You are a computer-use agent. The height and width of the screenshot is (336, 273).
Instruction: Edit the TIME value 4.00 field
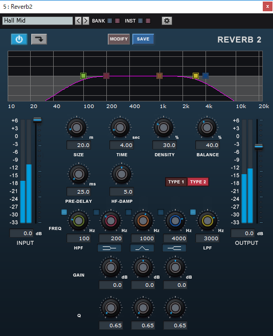[x=122, y=145]
